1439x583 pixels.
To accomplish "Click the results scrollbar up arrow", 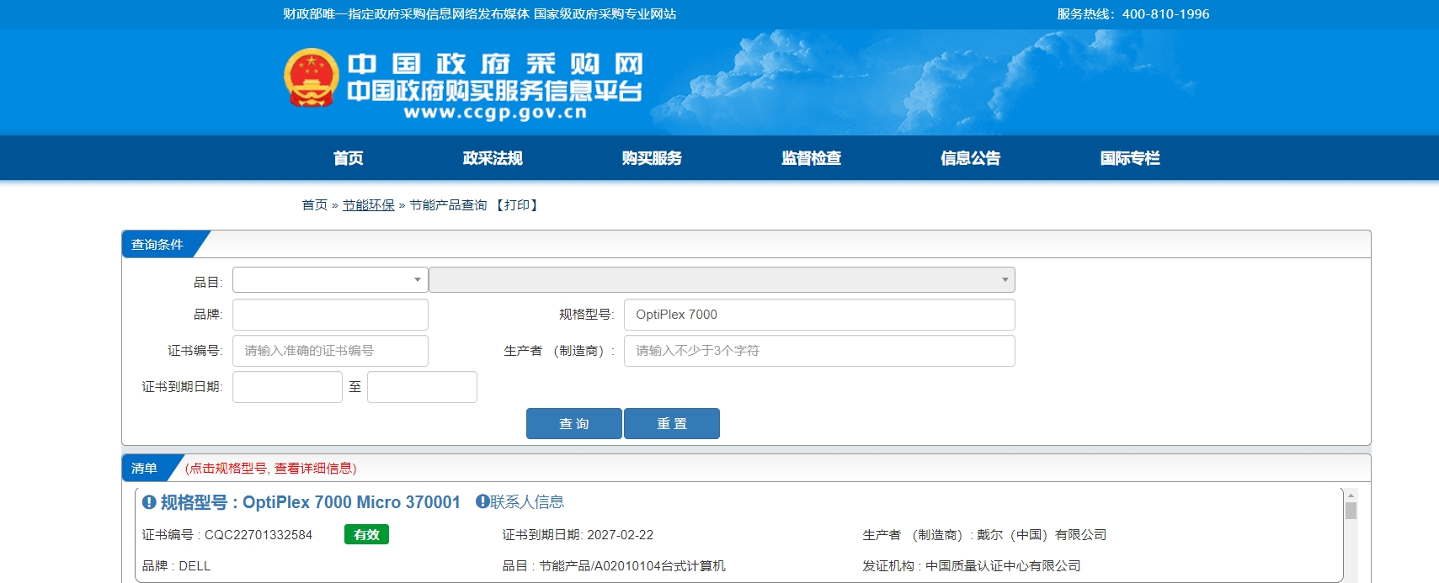I will [x=1351, y=496].
